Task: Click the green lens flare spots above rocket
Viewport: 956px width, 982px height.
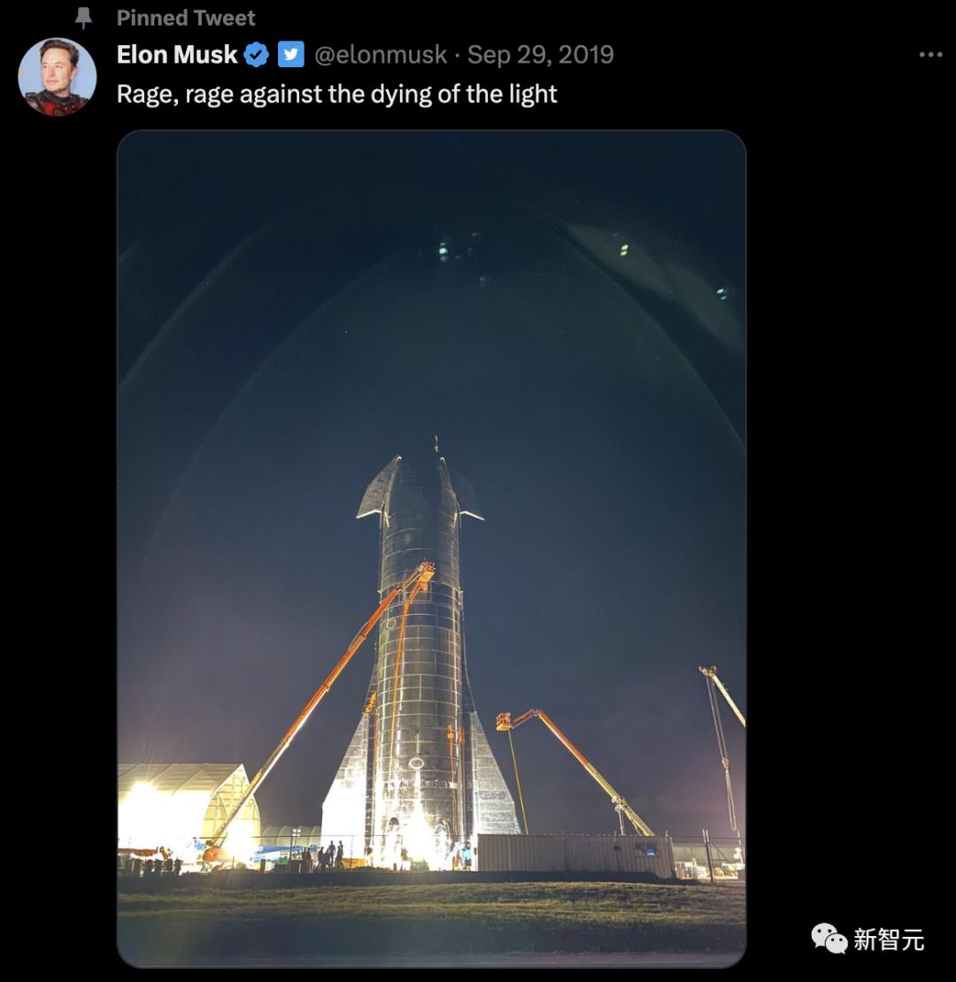Action: tap(443, 250)
